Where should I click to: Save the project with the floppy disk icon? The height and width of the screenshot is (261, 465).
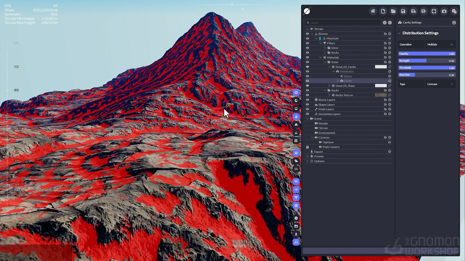point(403,11)
